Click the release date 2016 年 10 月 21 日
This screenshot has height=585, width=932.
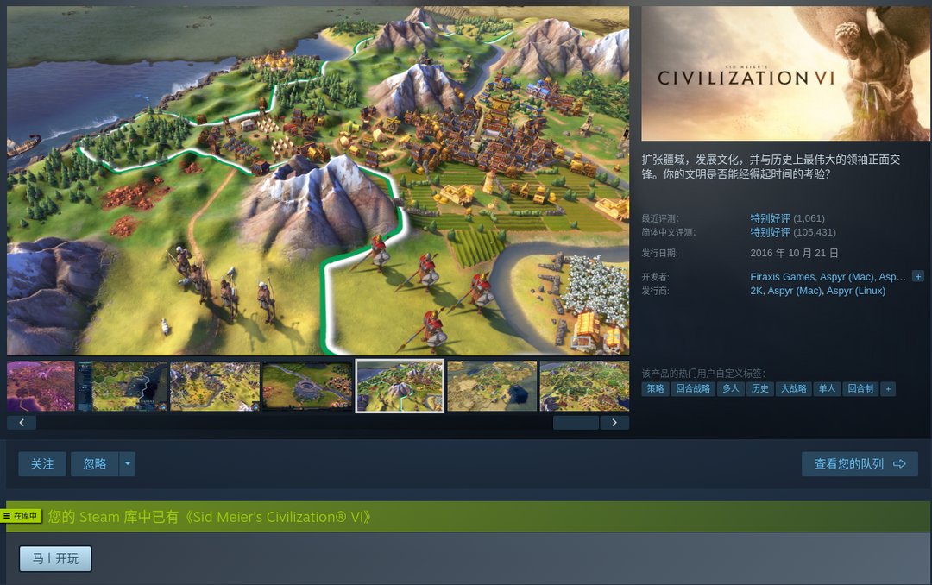(x=794, y=254)
